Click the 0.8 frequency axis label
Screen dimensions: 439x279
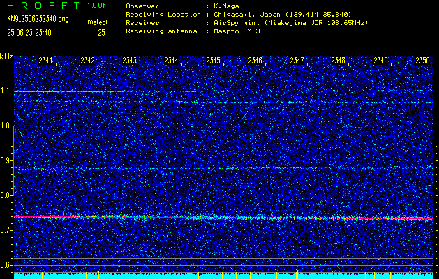[6, 195]
